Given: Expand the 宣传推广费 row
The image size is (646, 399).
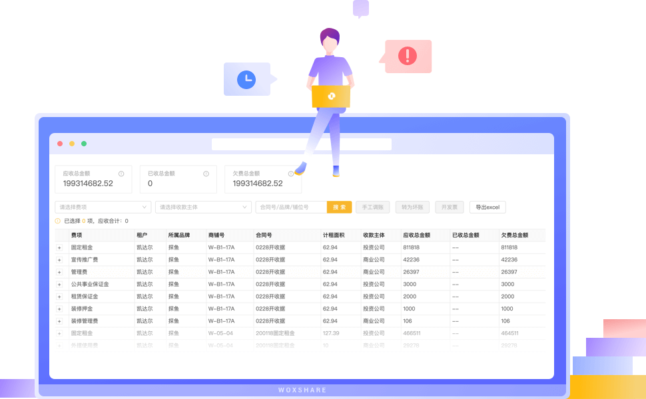Looking at the screenshot, I should (x=59, y=260).
